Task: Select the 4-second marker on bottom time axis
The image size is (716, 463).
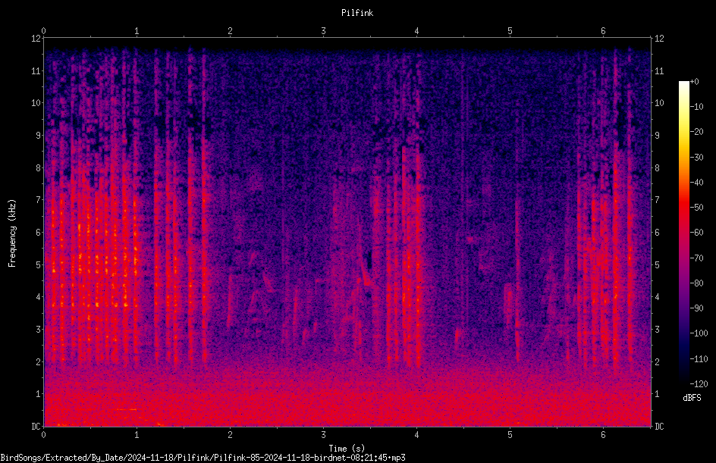Action: 416,434
